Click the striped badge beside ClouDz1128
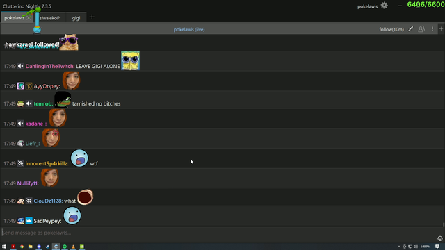This screenshot has width=445, height=250. [29, 201]
